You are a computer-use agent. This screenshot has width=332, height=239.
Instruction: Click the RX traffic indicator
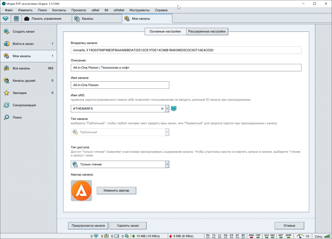point(208,236)
